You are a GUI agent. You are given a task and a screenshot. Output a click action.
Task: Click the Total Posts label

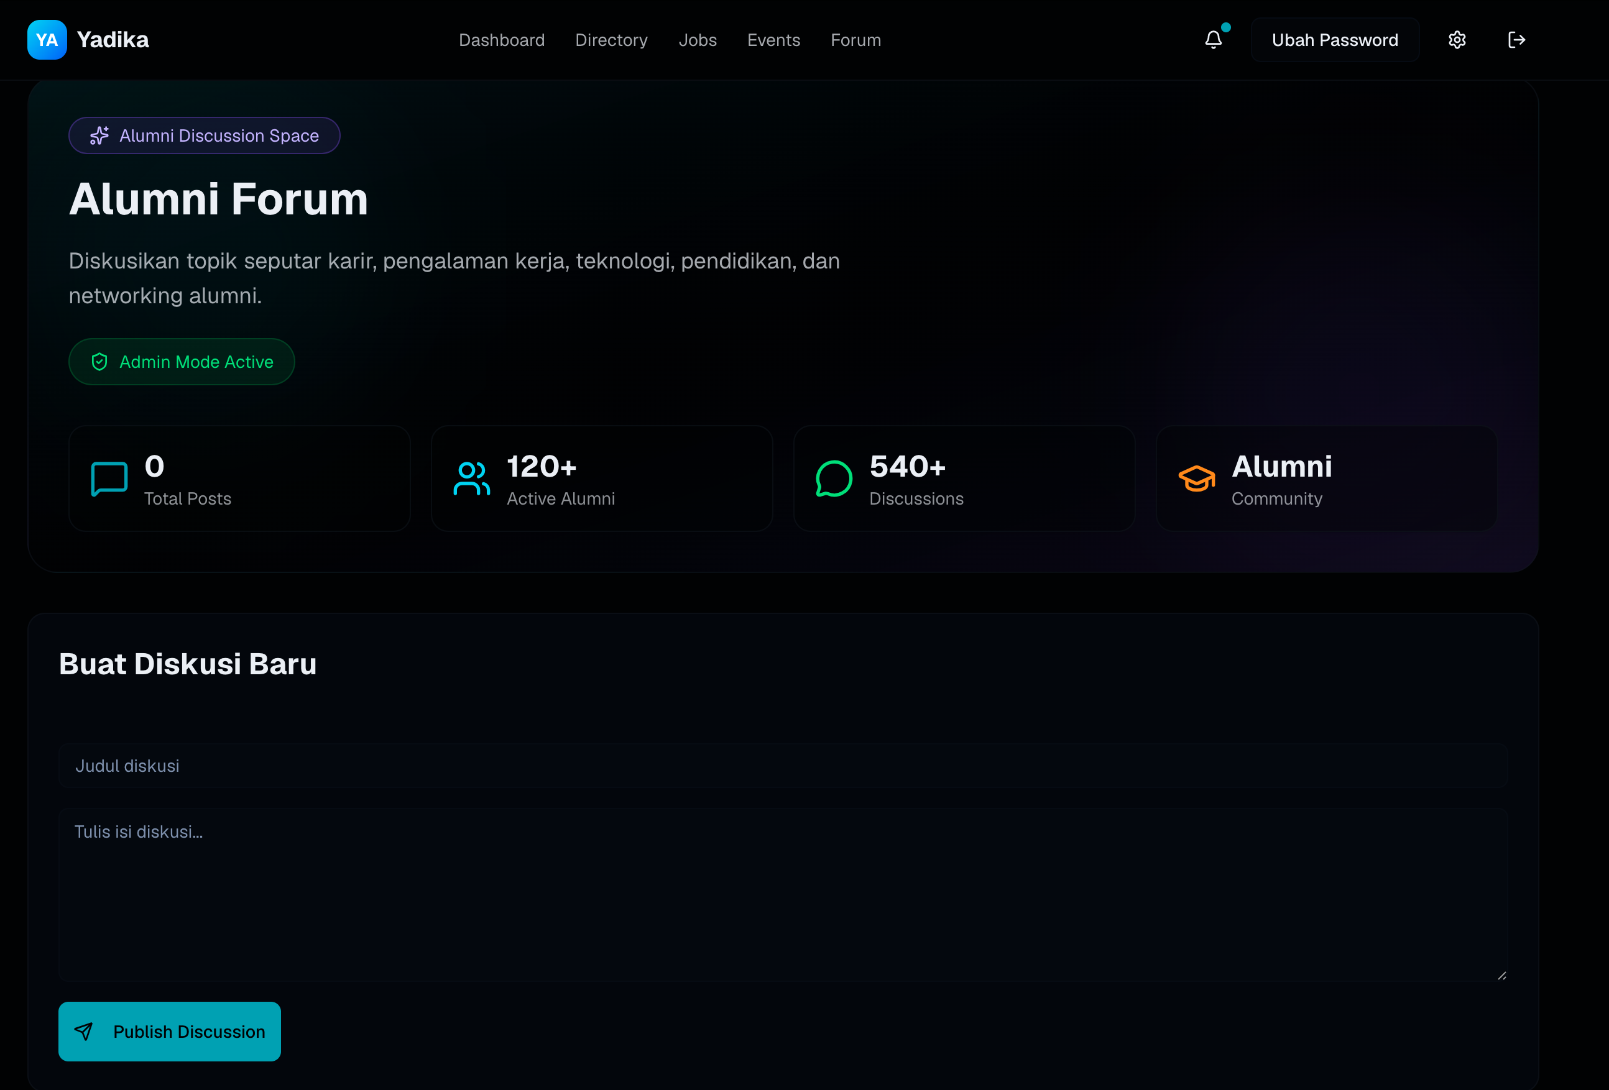pyautogui.click(x=188, y=498)
